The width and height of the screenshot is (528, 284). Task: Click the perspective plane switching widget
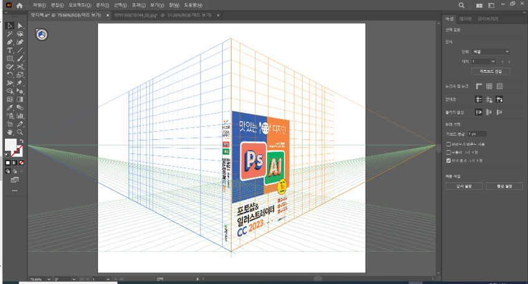click(x=42, y=35)
